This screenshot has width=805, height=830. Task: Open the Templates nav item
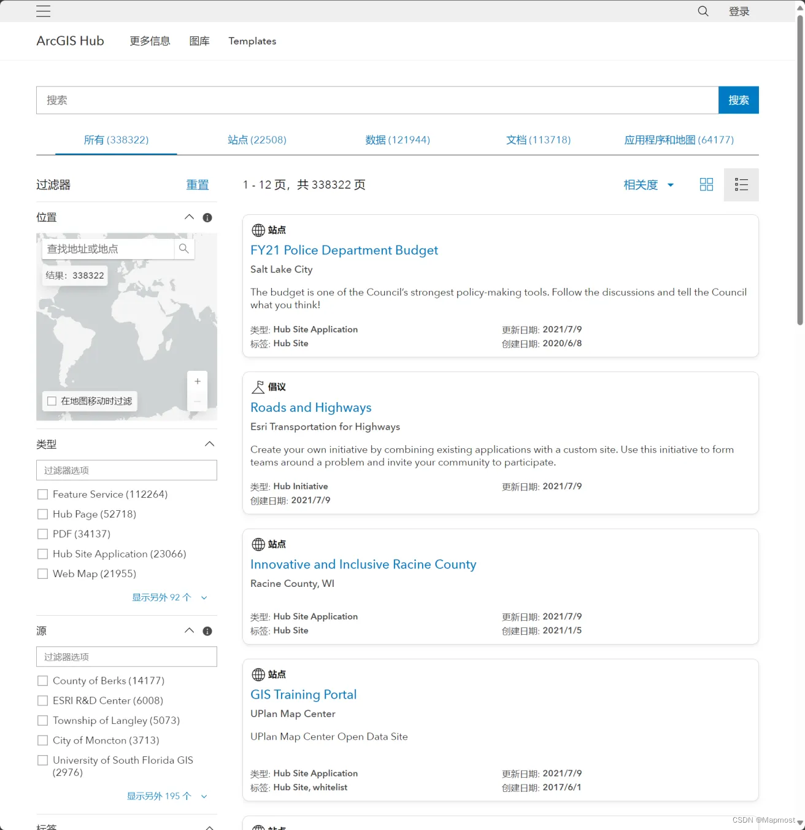click(252, 41)
